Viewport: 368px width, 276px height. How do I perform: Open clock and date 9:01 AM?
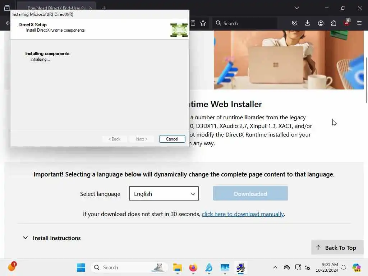tap(327, 267)
